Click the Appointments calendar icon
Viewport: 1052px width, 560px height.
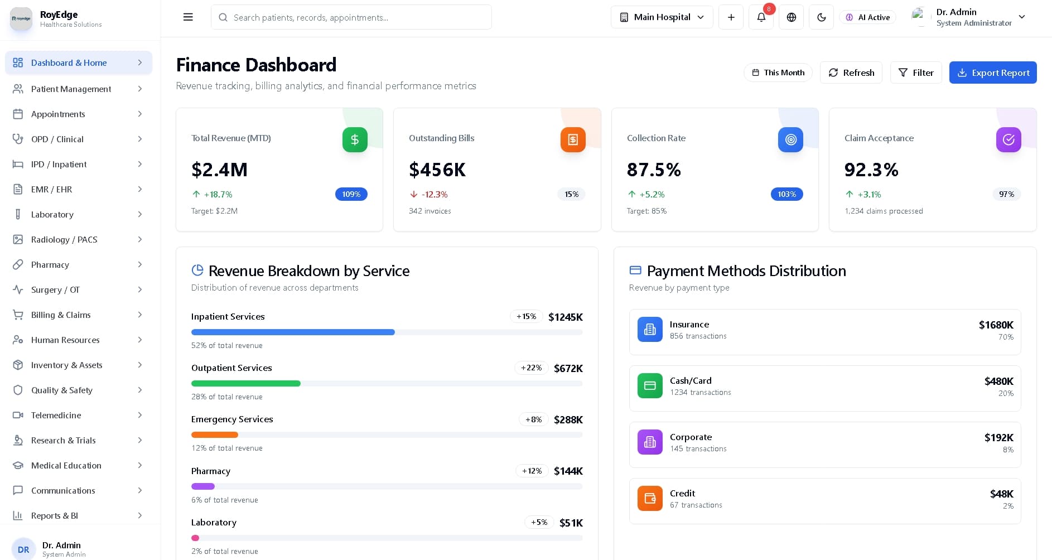click(x=18, y=114)
